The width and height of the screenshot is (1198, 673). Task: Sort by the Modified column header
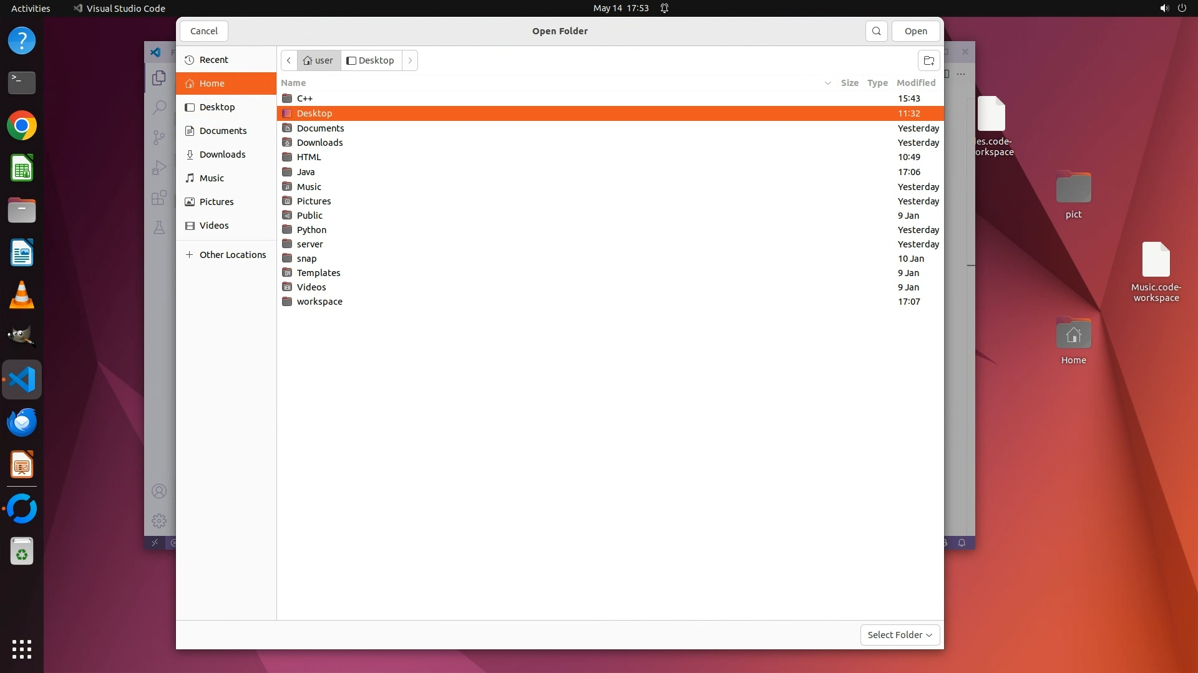click(915, 83)
